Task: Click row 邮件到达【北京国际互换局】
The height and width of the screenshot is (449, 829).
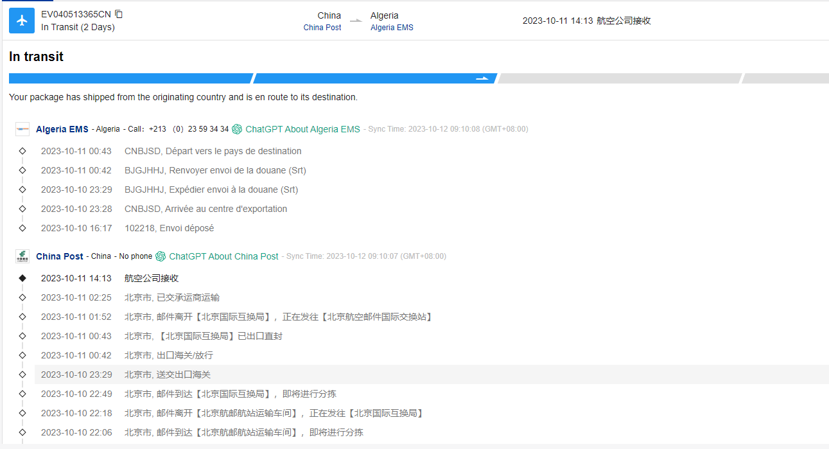Action: coord(231,394)
